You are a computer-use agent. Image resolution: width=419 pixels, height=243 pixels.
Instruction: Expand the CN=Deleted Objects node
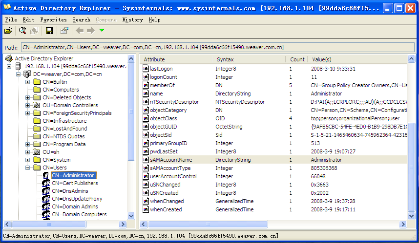27,97
